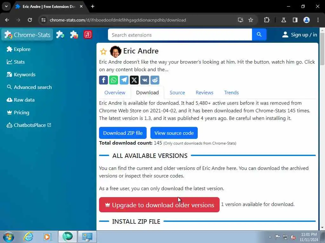Click the network tray icon

pos(285,237)
